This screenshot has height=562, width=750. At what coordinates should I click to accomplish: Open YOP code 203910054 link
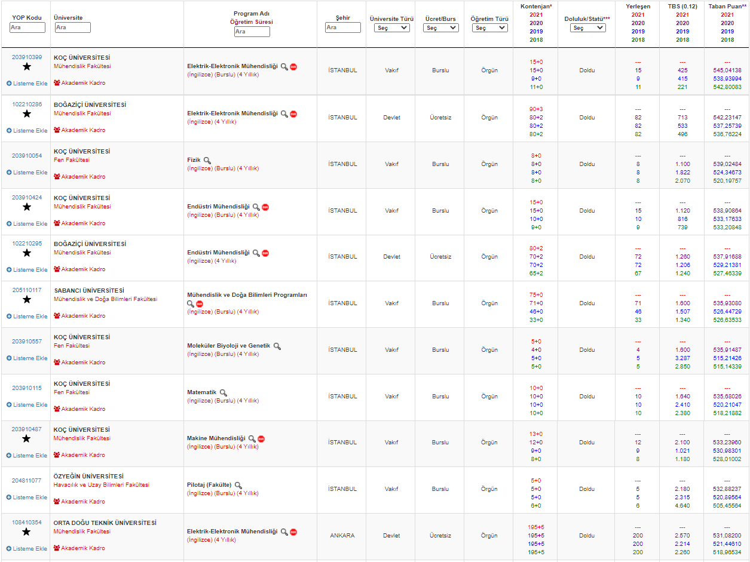27,156
